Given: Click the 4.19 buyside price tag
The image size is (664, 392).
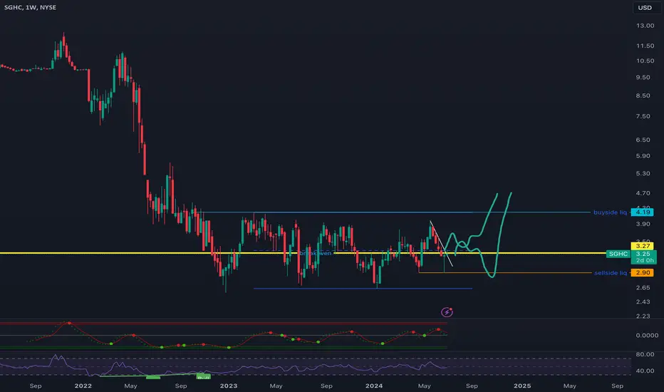Looking at the screenshot, I should point(643,212).
